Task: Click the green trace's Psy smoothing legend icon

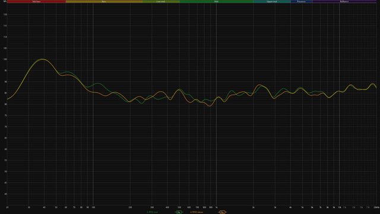Action: coord(179,212)
